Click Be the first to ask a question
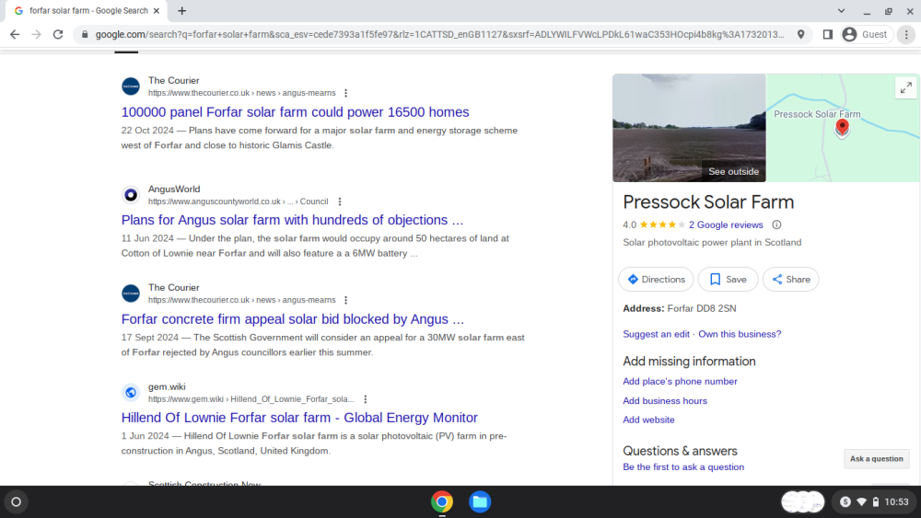 tap(683, 467)
